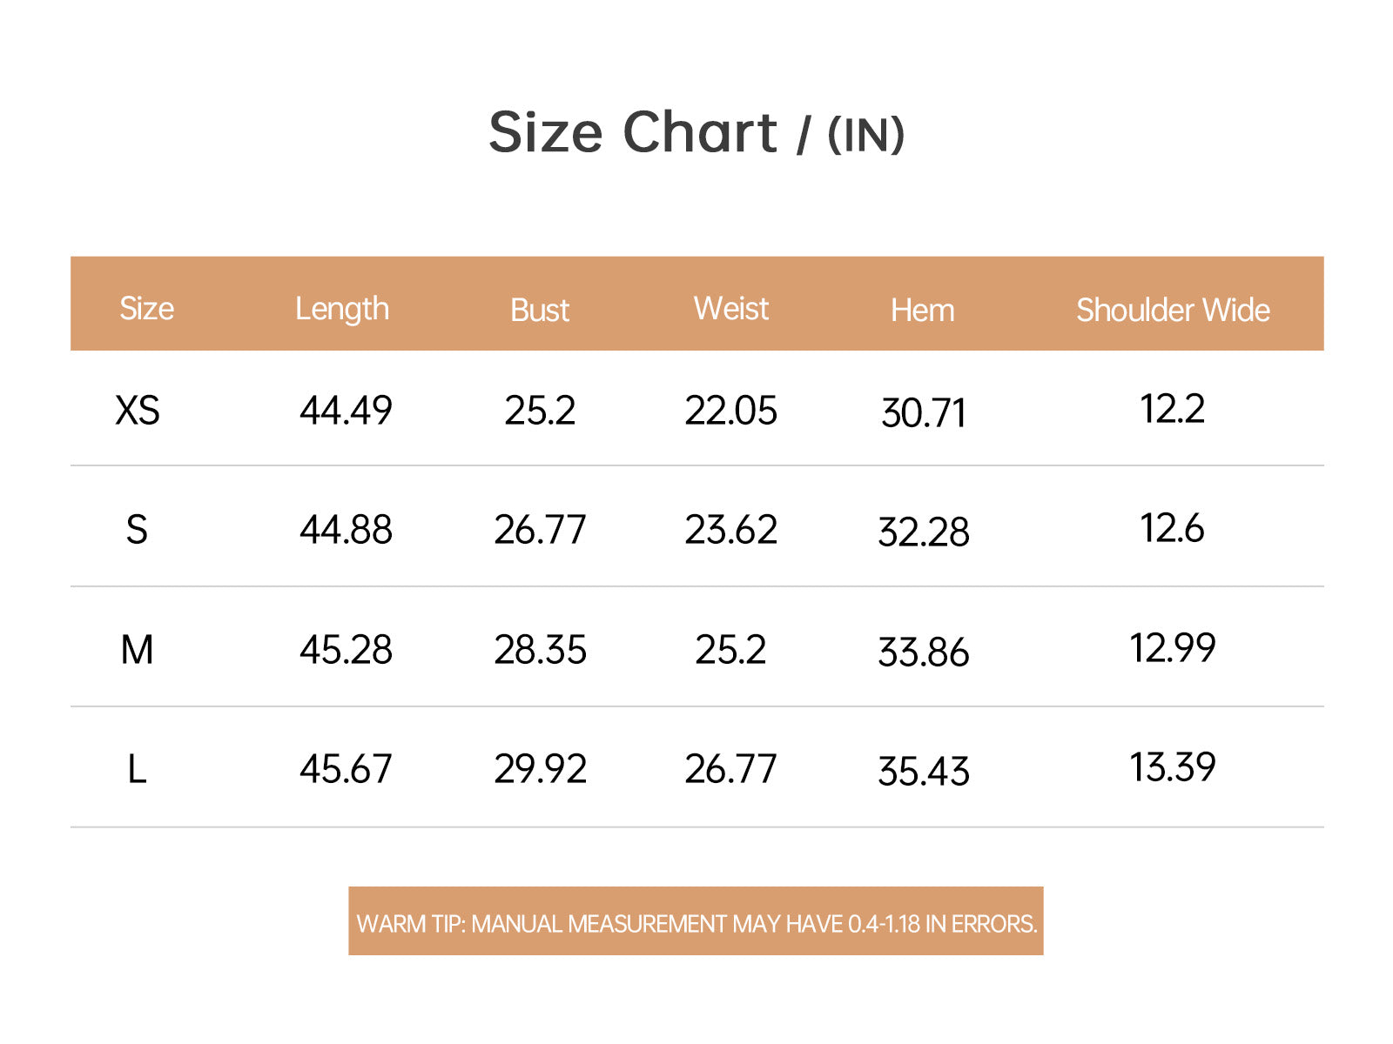Select the Hem column header
Screen dimensions: 1393x1044
(923, 311)
